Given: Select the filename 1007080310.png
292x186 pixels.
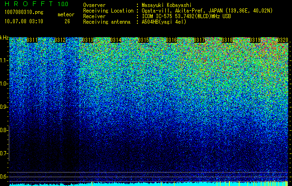Looking at the screenshot, I should click(24, 13).
